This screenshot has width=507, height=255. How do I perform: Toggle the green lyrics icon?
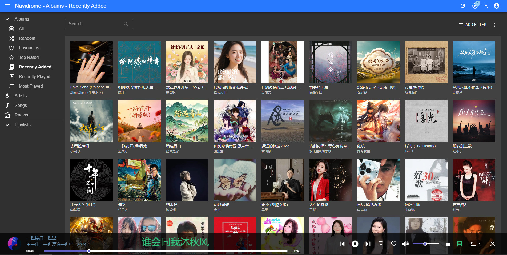(x=460, y=244)
